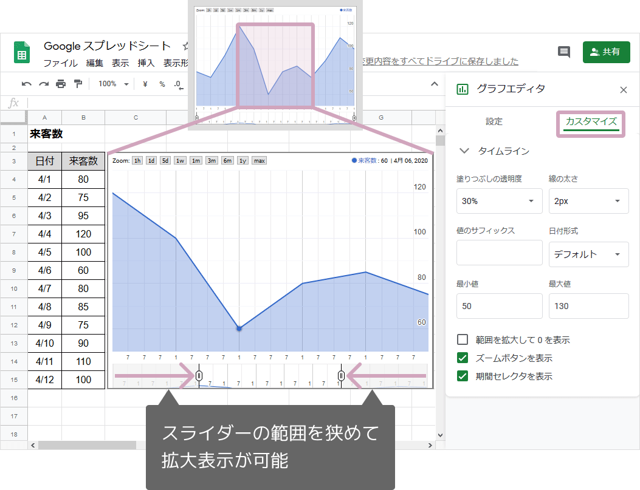Open the 100% zoom dropdown
Image resolution: width=640 pixels, height=490 pixels.
coord(114,84)
